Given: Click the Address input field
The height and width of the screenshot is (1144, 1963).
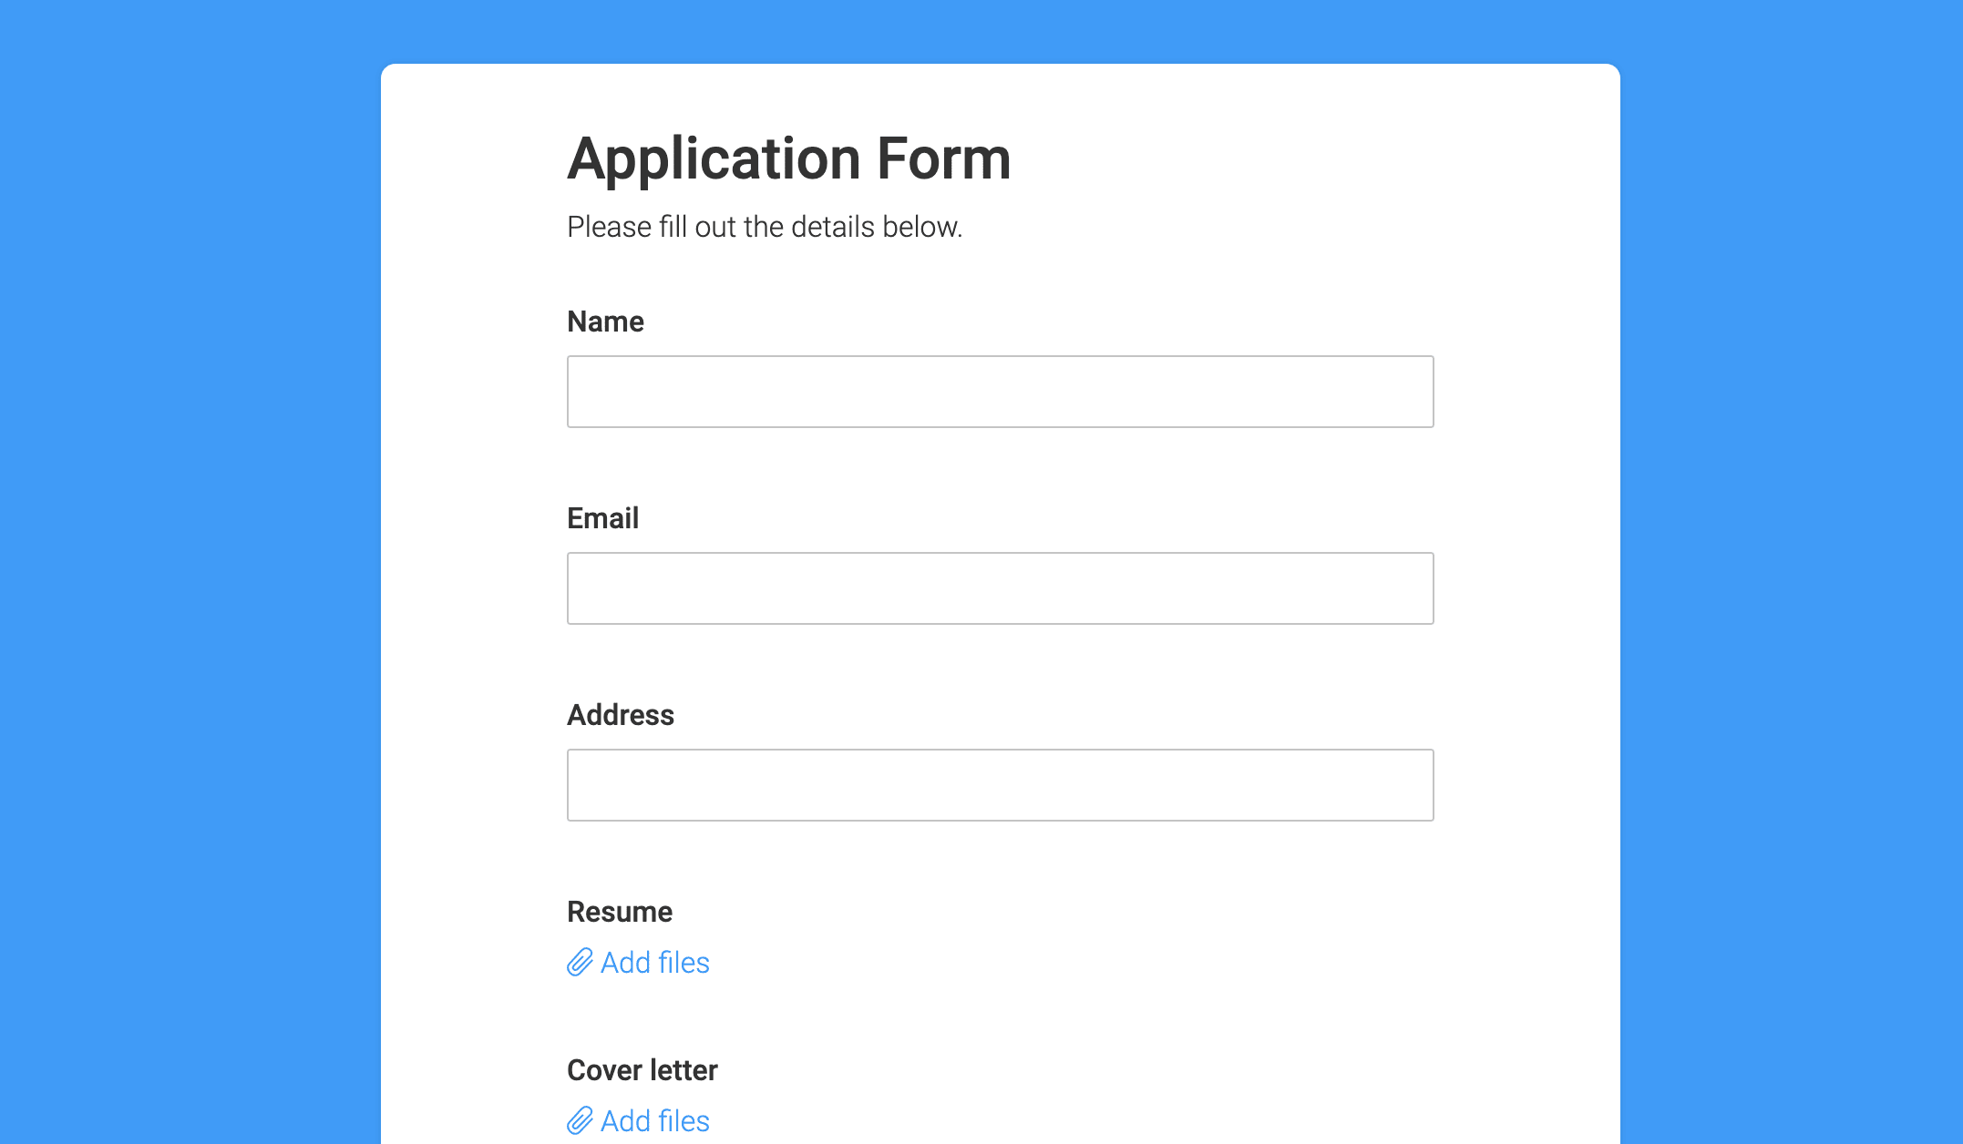Looking at the screenshot, I should click(1000, 784).
